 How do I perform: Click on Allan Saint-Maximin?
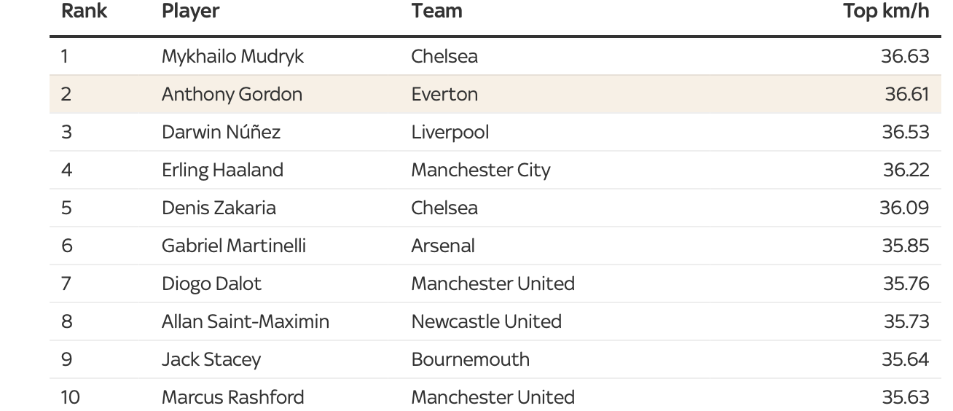245,321
